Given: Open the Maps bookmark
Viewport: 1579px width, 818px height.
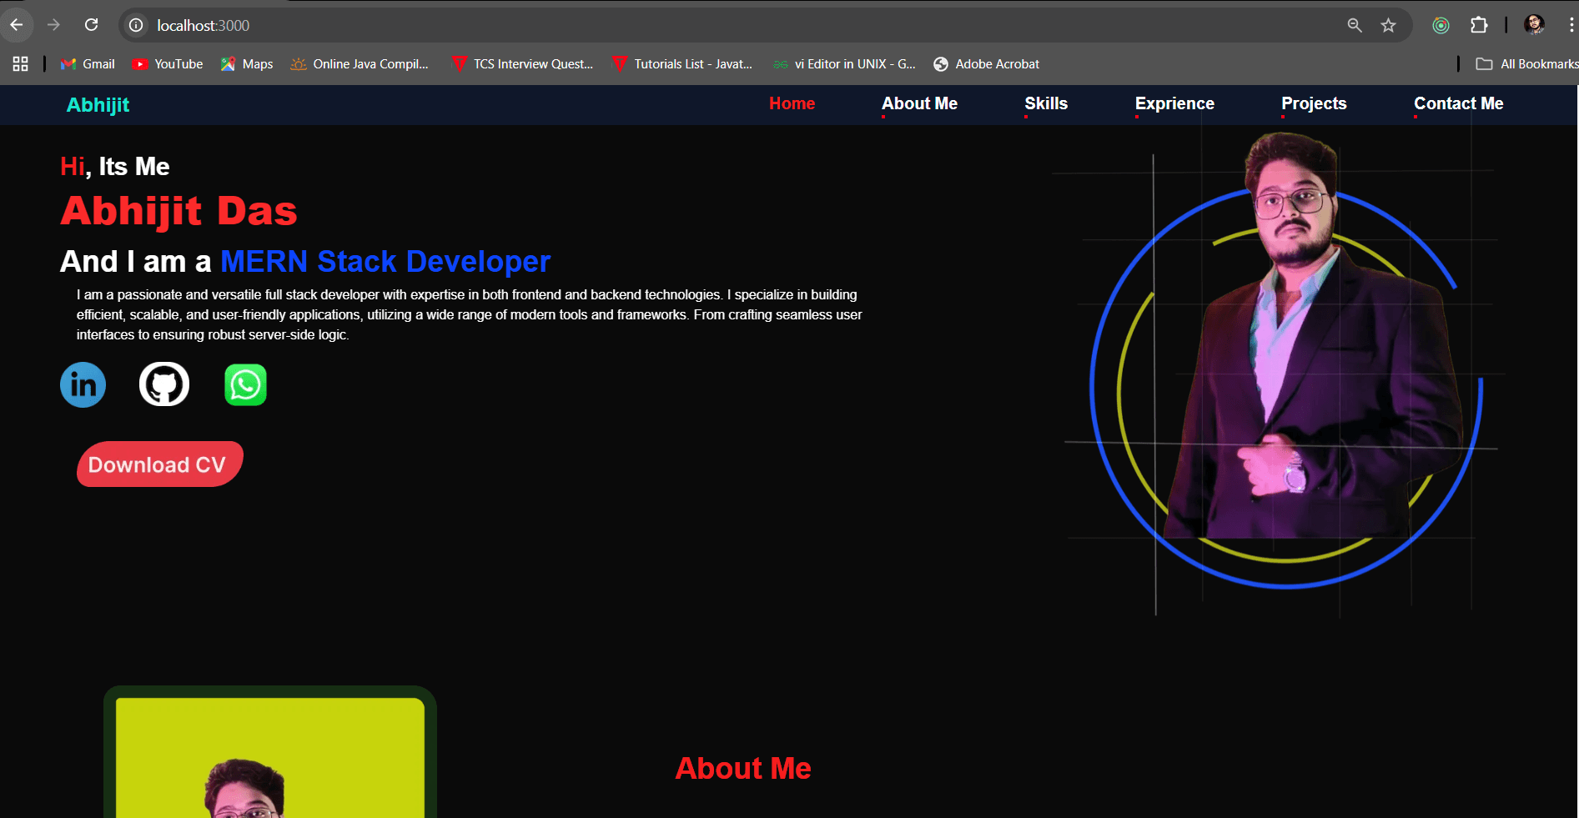Looking at the screenshot, I should pyautogui.click(x=247, y=64).
